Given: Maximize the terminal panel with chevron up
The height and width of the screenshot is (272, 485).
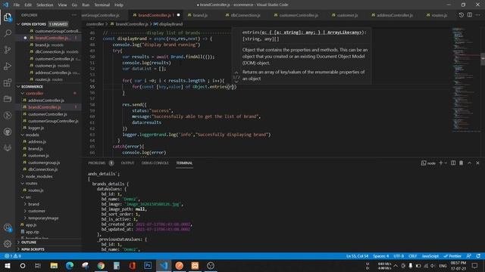Looking at the screenshot, I should click(x=469, y=163).
